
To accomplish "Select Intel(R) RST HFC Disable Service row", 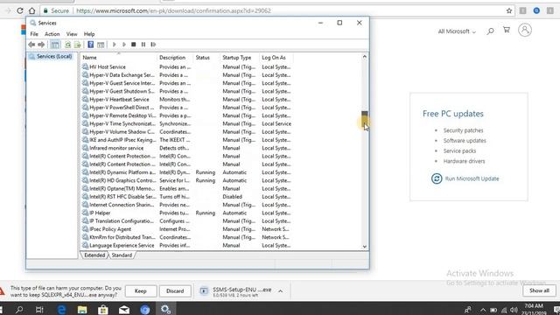I will coord(186,197).
